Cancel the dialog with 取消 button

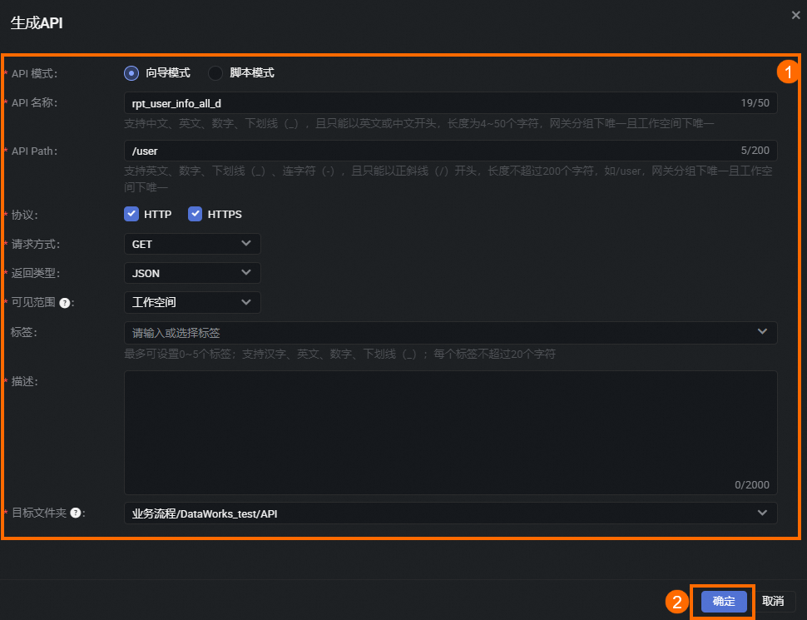point(773,601)
